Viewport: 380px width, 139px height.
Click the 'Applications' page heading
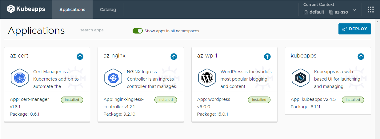click(36, 30)
